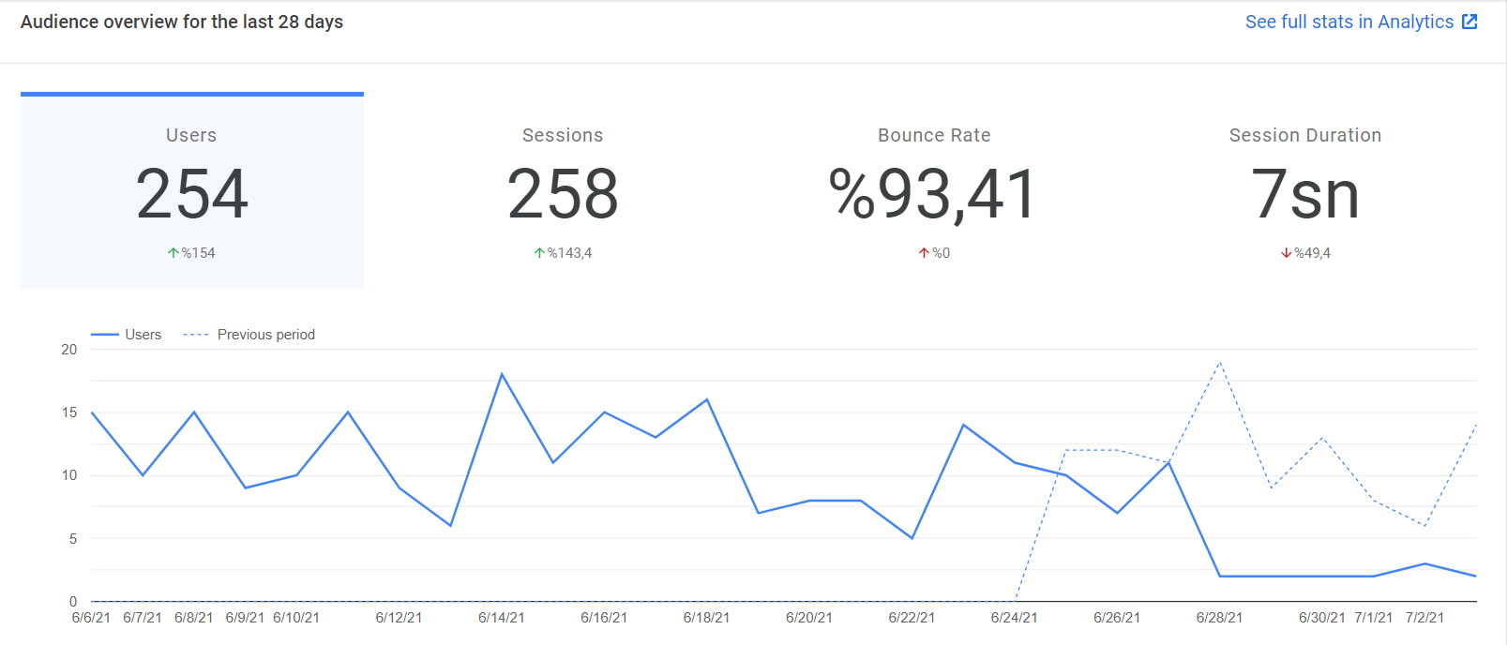Click the 6/18/21 x-axis date label
This screenshot has height=645, width=1507.
(x=706, y=618)
